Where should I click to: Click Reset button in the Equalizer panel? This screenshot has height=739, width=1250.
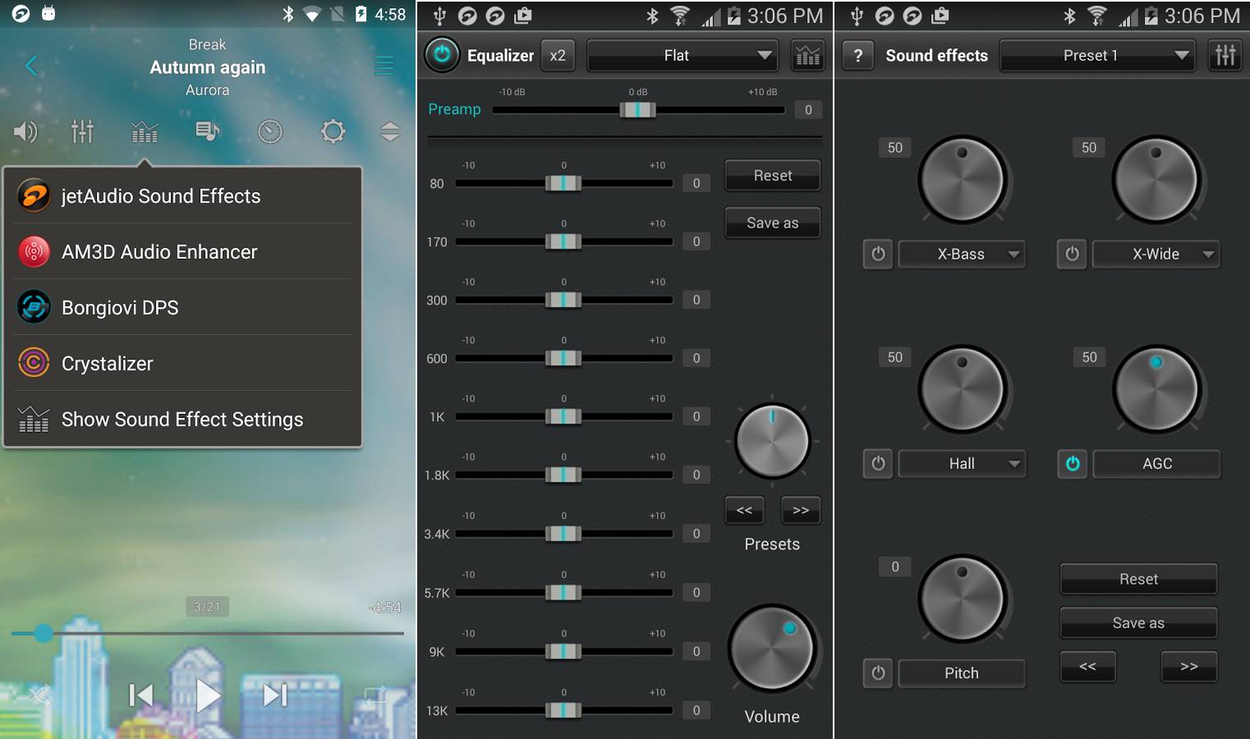773,176
